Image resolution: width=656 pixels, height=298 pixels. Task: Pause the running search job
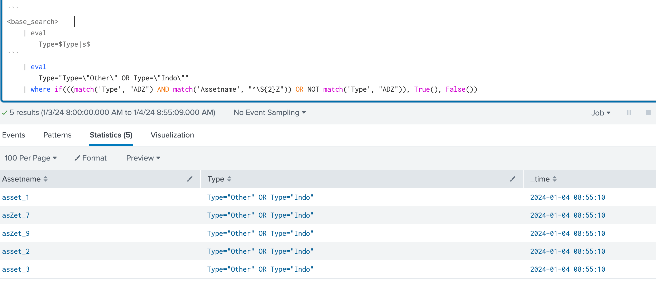click(629, 113)
